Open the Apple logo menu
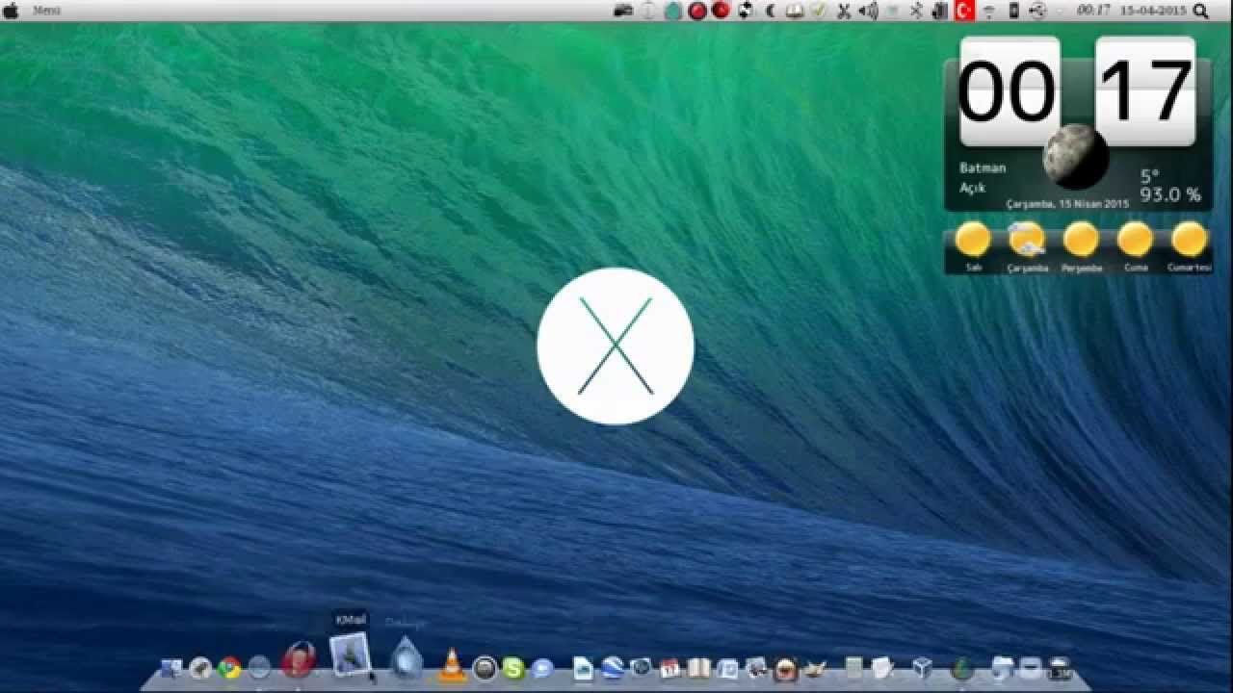Image resolution: width=1233 pixels, height=693 pixels. [x=12, y=11]
